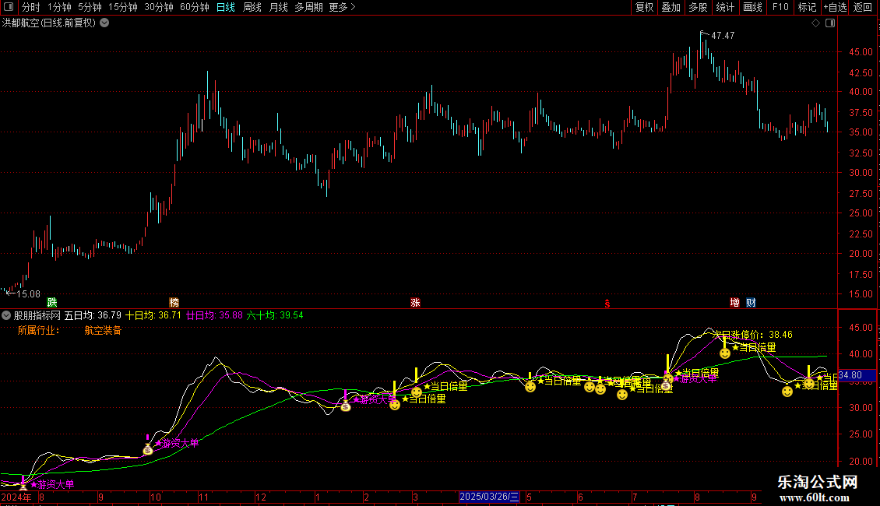The width and height of the screenshot is (880, 506).
Task: Click the 复权 button
Action: pyautogui.click(x=644, y=7)
